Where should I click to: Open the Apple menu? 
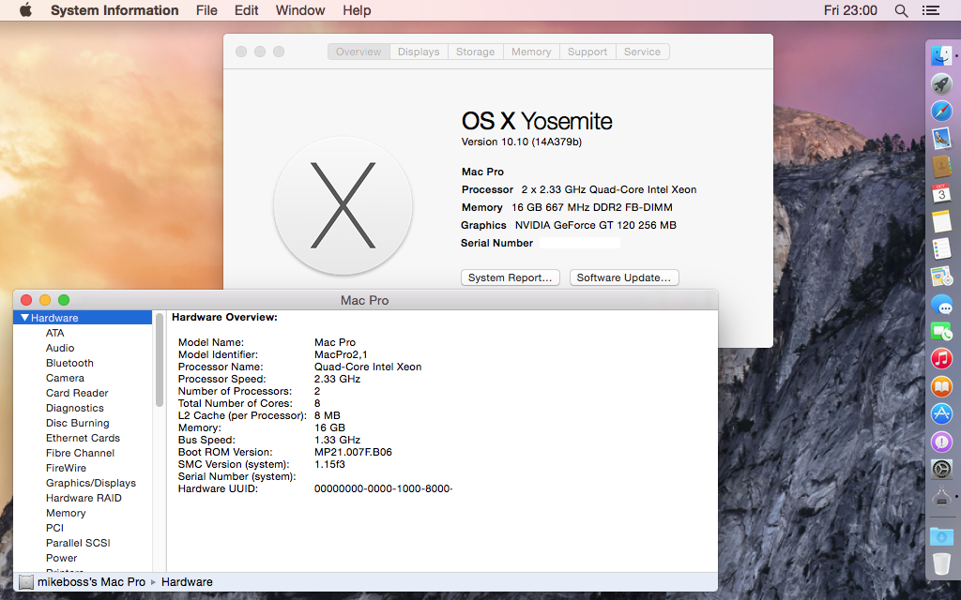pos(25,10)
